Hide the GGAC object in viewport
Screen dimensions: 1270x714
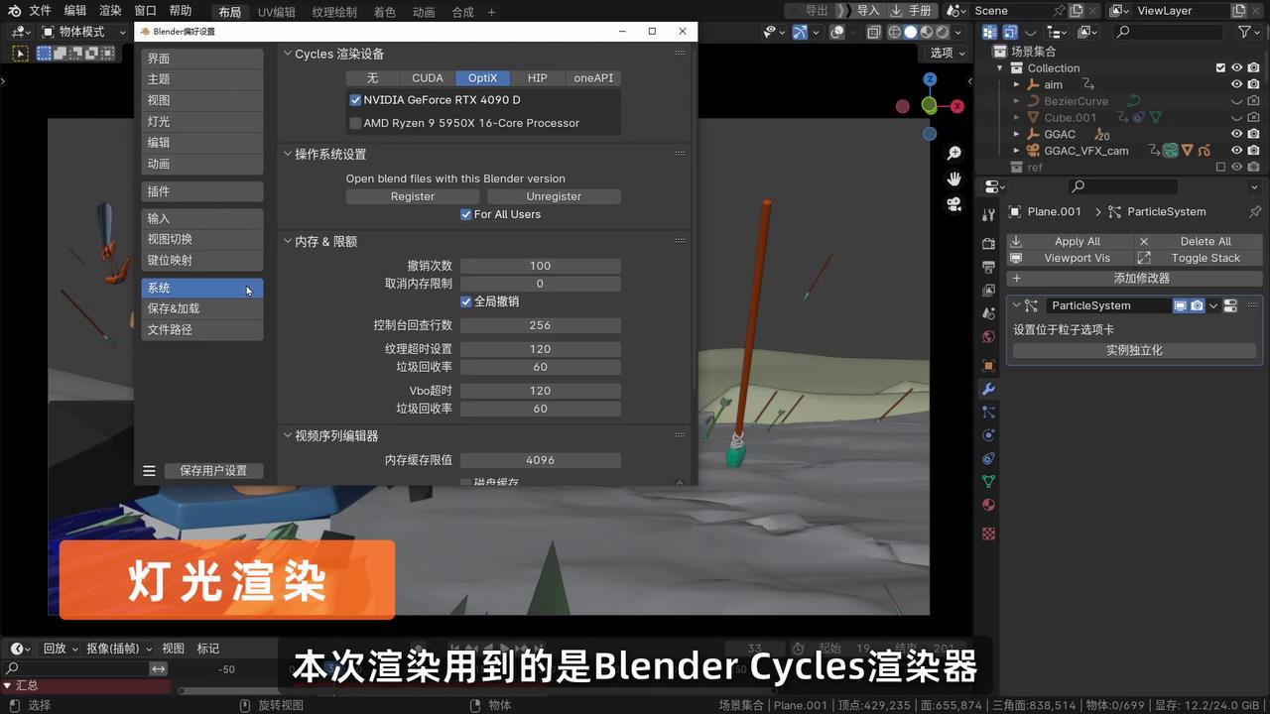1236,134
